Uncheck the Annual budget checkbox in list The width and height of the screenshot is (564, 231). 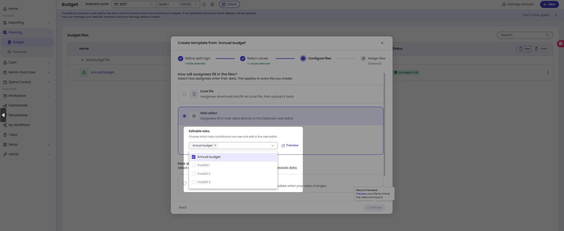pos(194,157)
